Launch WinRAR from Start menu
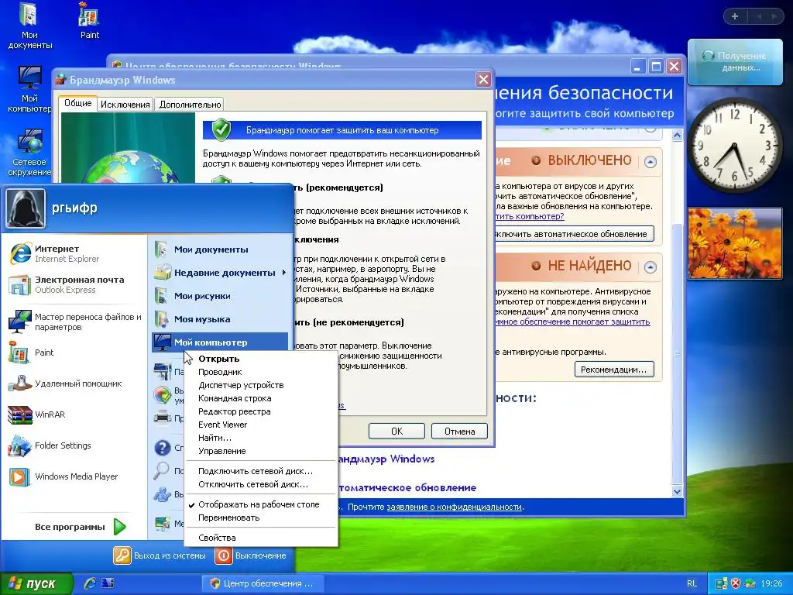This screenshot has height=595, width=793. click(x=36, y=414)
